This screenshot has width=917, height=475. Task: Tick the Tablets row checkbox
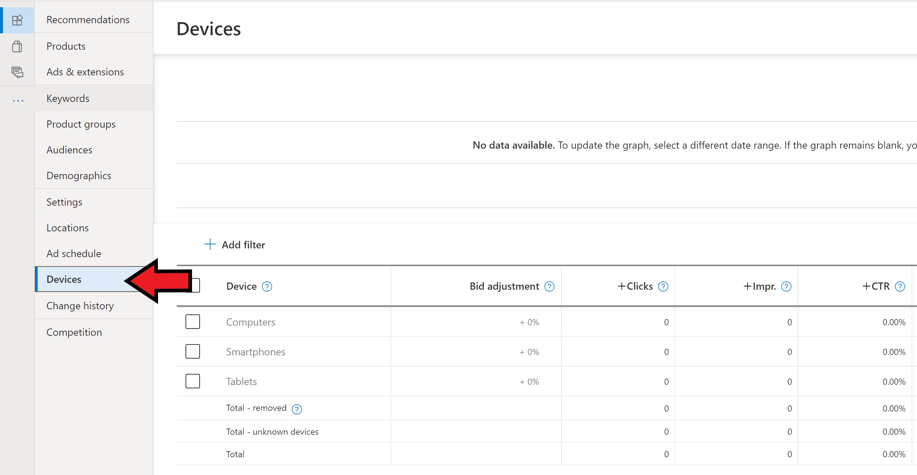click(193, 381)
